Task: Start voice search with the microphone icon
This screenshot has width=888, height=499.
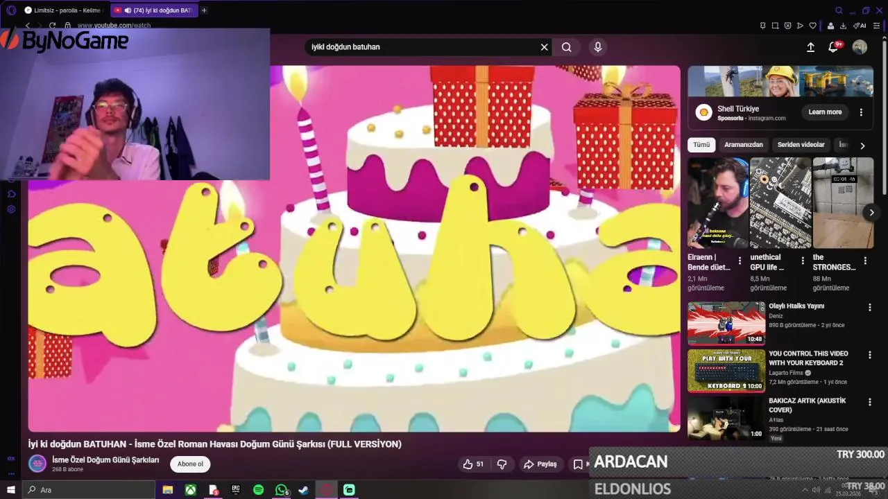Action: pos(598,47)
